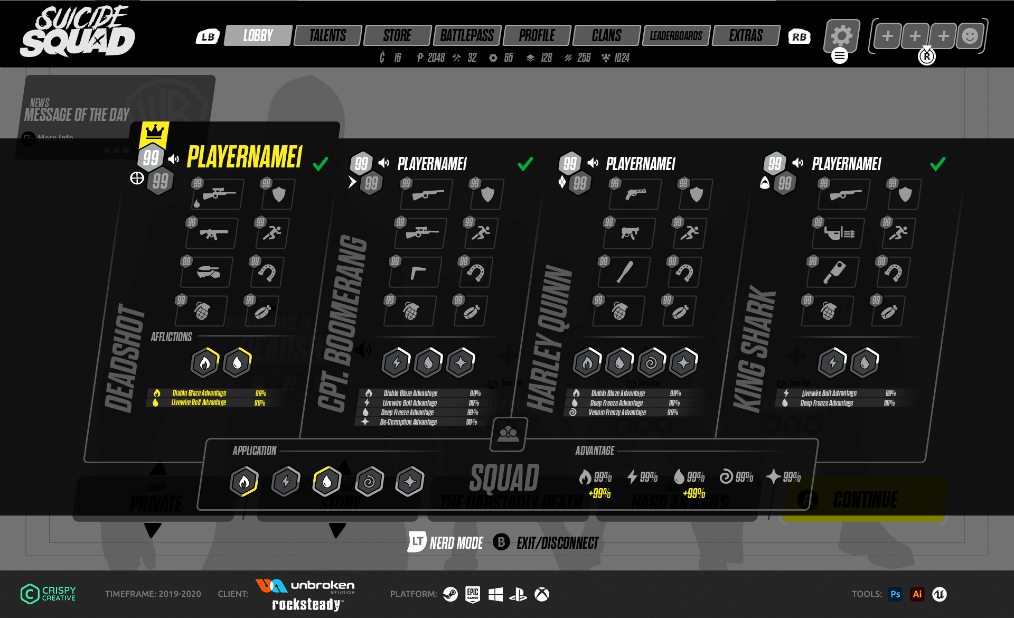Click the Unreal Engine tool icon
Viewport: 1014px width, 618px height.
tap(940, 594)
